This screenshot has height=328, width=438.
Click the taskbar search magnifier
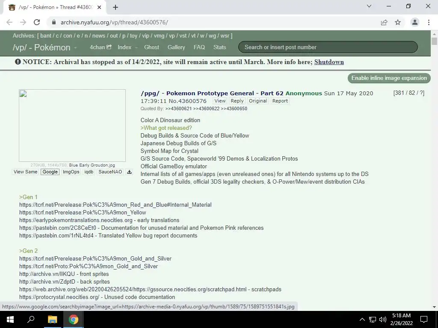tap(31, 319)
